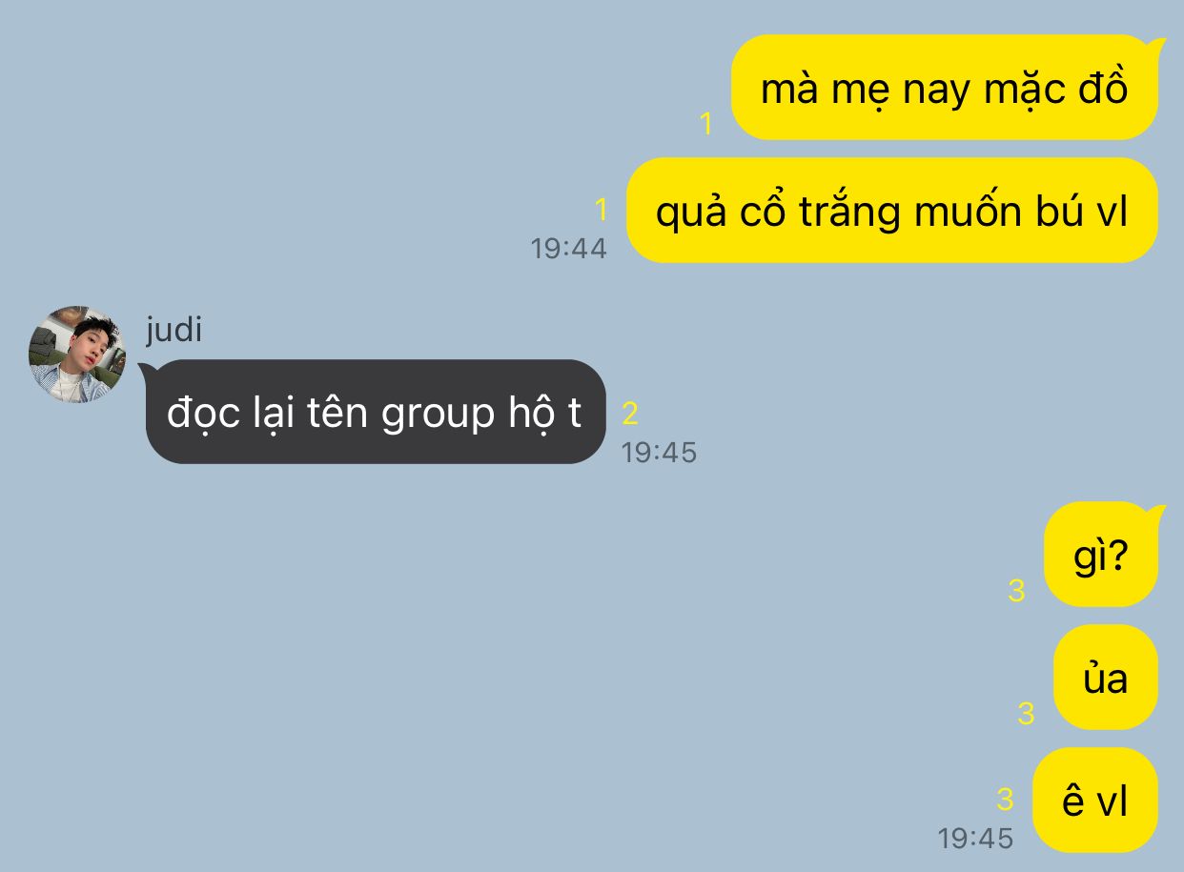Tap unread count 3 beside 'gì?'
Image resolution: width=1184 pixels, height=872 pixels.
point(1016,591)
